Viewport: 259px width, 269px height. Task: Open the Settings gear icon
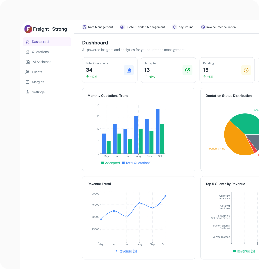click(27, 92)
